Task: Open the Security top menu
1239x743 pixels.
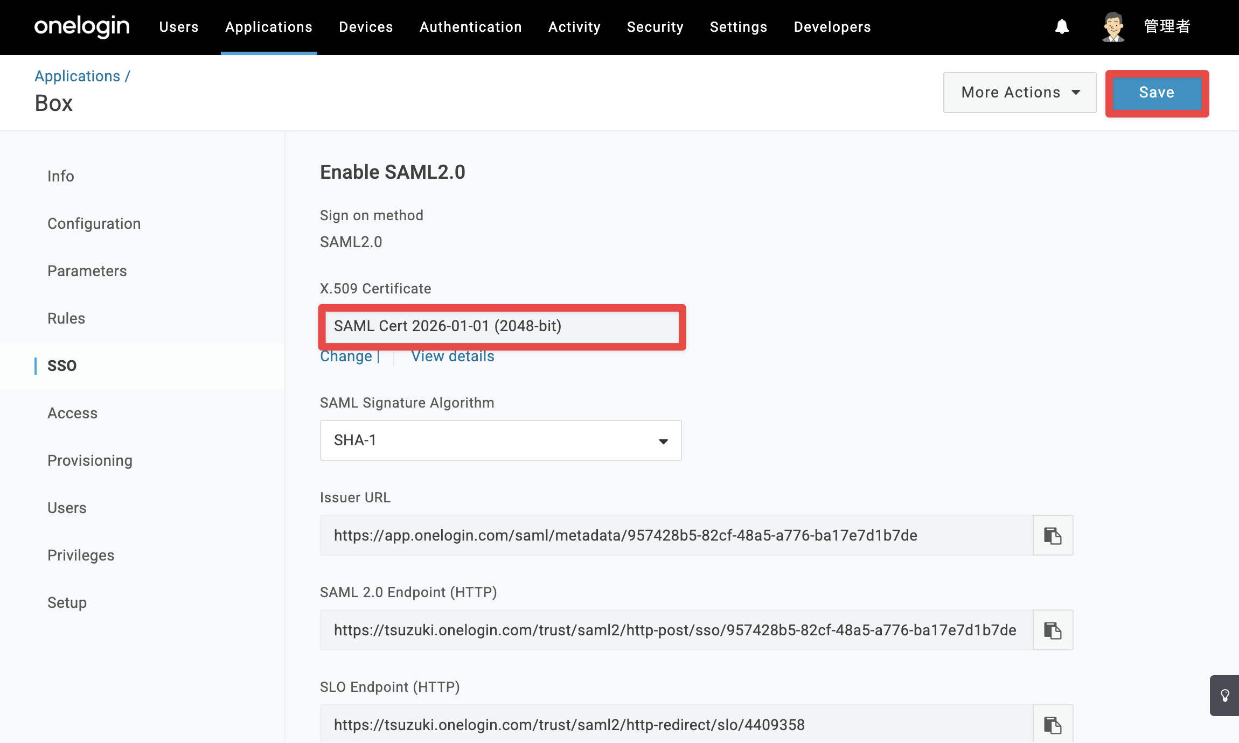Action: (x=655, y=27)
